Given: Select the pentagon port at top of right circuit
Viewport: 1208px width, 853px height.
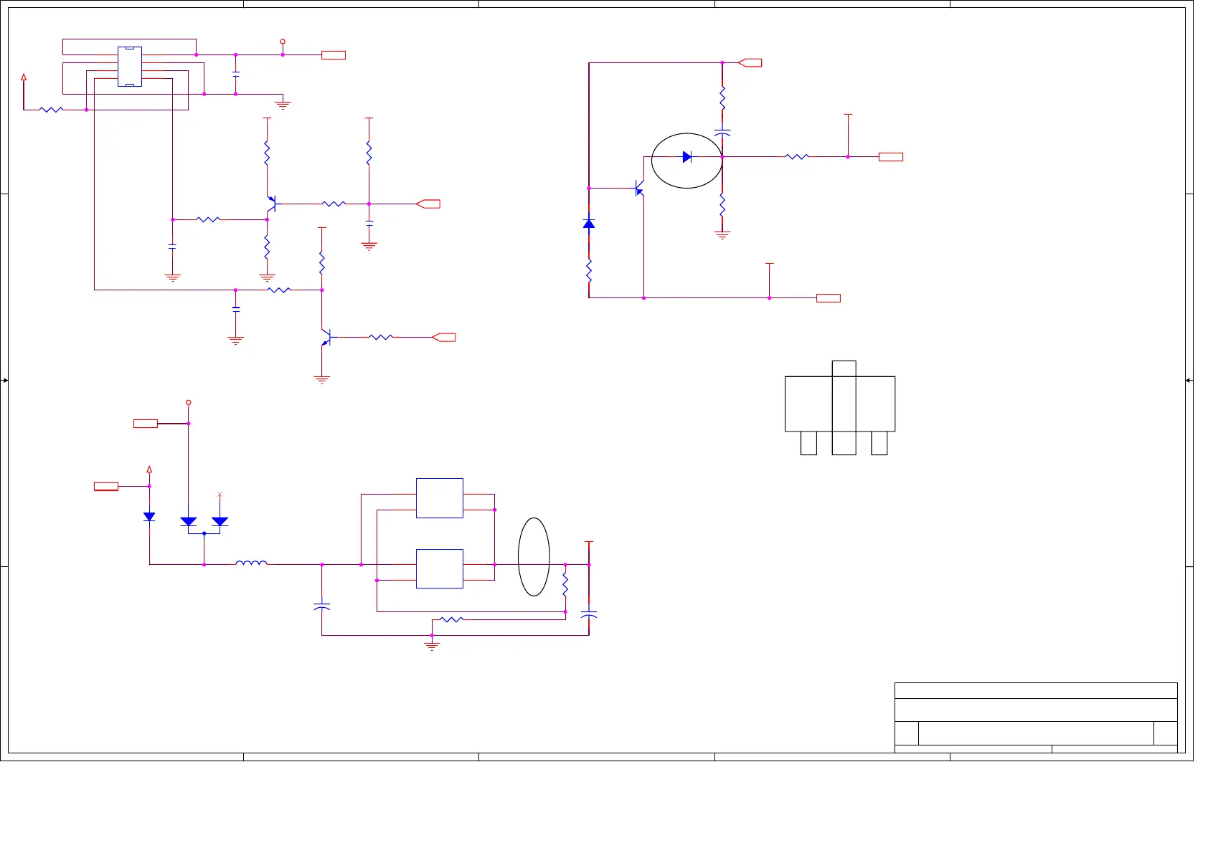Looking at the screenshot, I should point(750,63).
